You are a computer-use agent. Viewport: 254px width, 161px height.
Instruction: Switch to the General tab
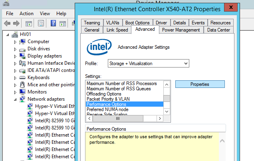(92, 30)
